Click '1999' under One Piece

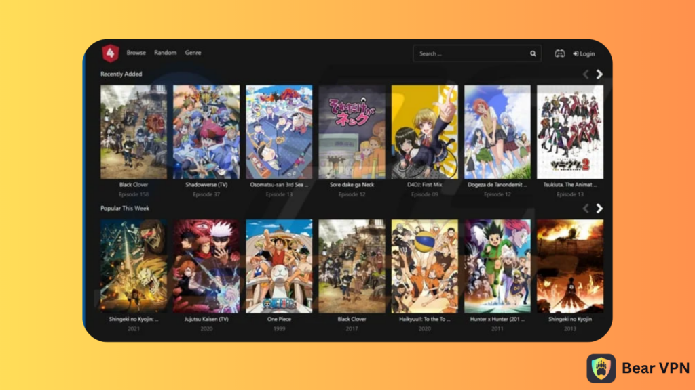tap(279, 329)
